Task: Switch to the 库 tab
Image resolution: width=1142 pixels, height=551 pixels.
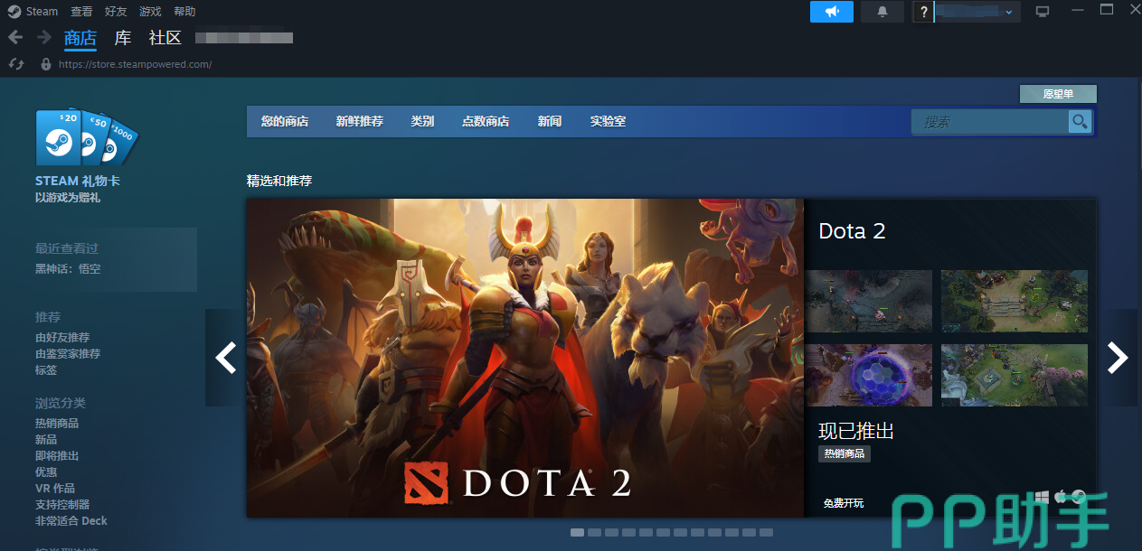Action: click(123, 38)
